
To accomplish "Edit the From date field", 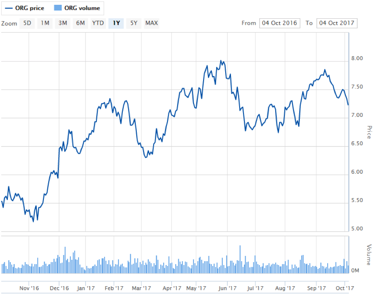I will (x=279, y=23).
